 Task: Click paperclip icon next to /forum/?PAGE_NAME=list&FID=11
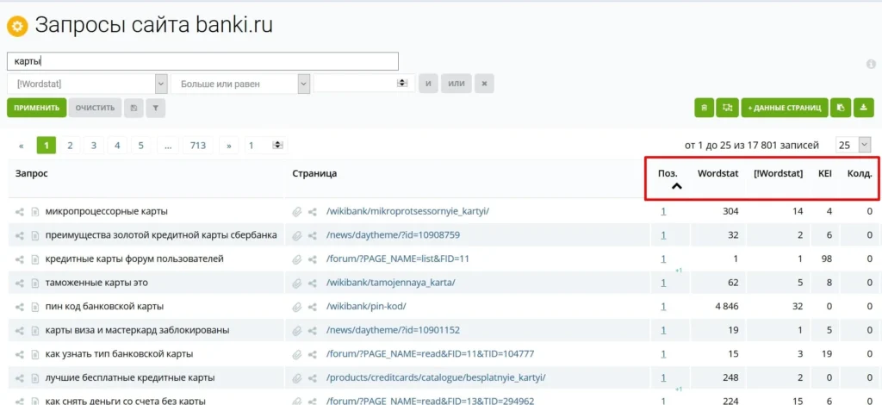[x=297, y=259]
